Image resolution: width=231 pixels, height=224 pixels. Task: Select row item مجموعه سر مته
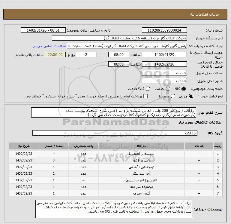(x=141, y=187)
